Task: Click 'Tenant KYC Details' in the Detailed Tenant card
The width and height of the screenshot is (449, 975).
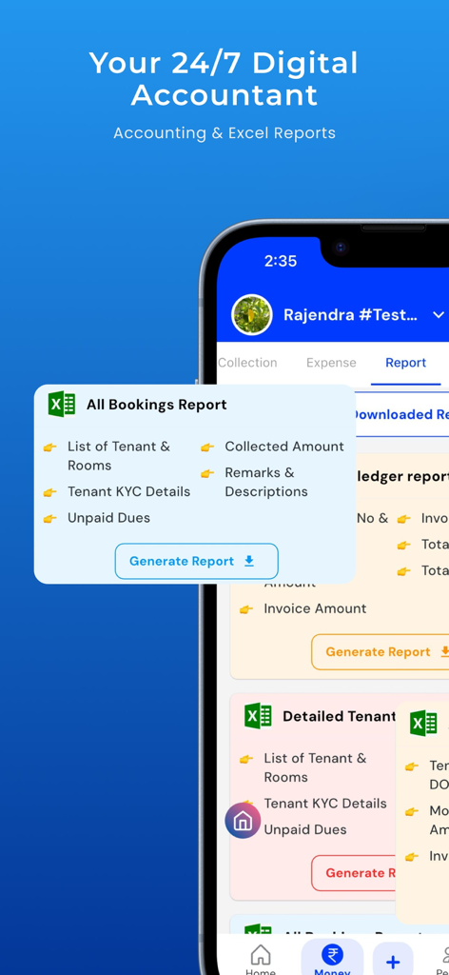Action: (x=325, y=804)
